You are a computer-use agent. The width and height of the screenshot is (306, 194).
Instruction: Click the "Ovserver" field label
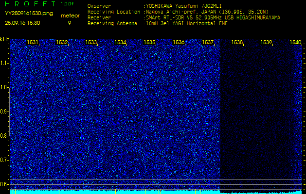99,6
